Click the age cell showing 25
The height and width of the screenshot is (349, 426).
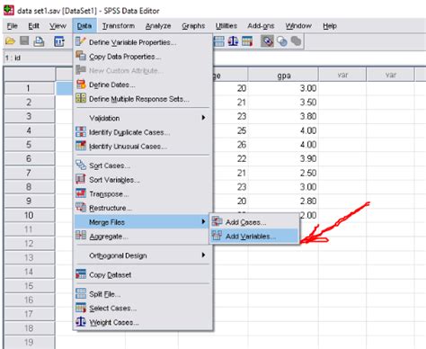coord(230,130)
